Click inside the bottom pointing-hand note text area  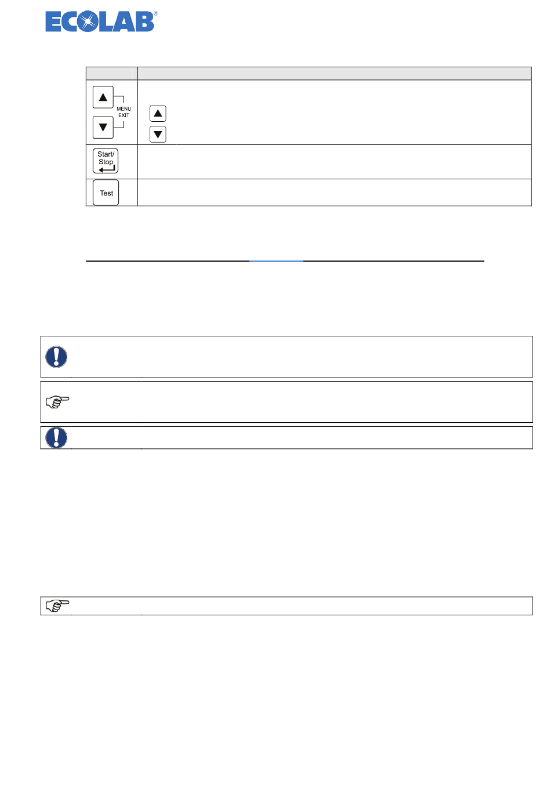point(337,606)
